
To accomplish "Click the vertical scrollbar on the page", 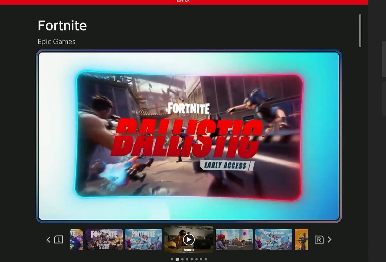I will (360, 31).
